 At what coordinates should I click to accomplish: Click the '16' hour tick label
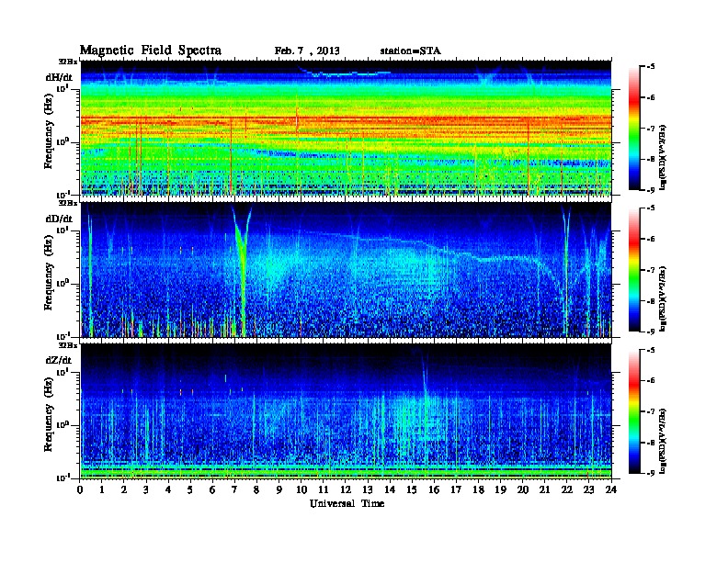434,489
